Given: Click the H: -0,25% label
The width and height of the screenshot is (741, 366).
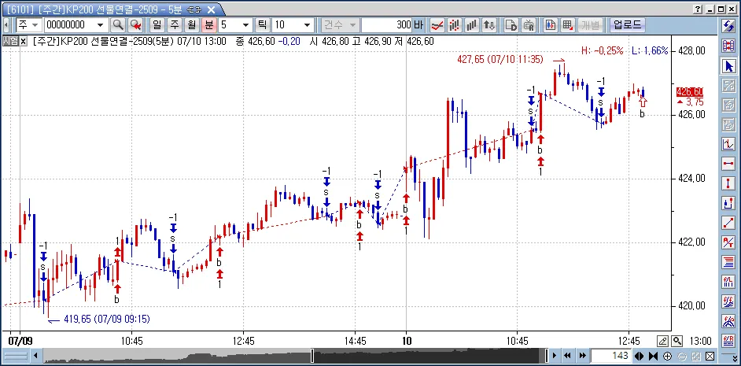Looking at the screenshot, I should 603,50.
